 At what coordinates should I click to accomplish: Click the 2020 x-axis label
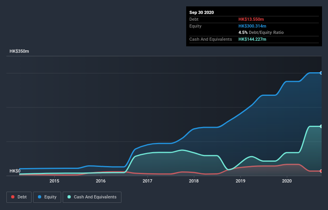(x=287, y=181)
